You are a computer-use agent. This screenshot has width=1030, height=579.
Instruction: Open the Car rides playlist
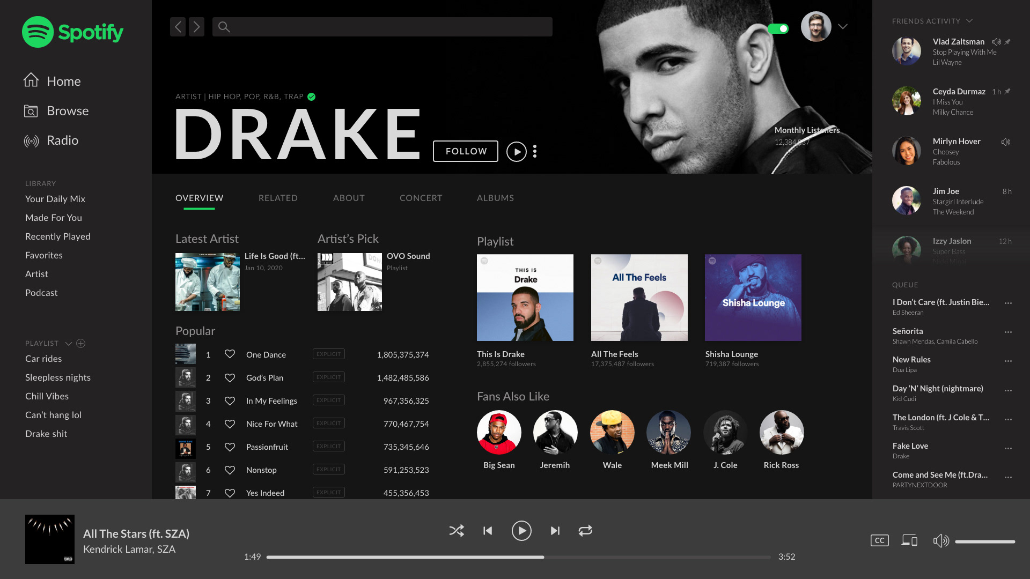pyautogui.click(x=43, y=359)
